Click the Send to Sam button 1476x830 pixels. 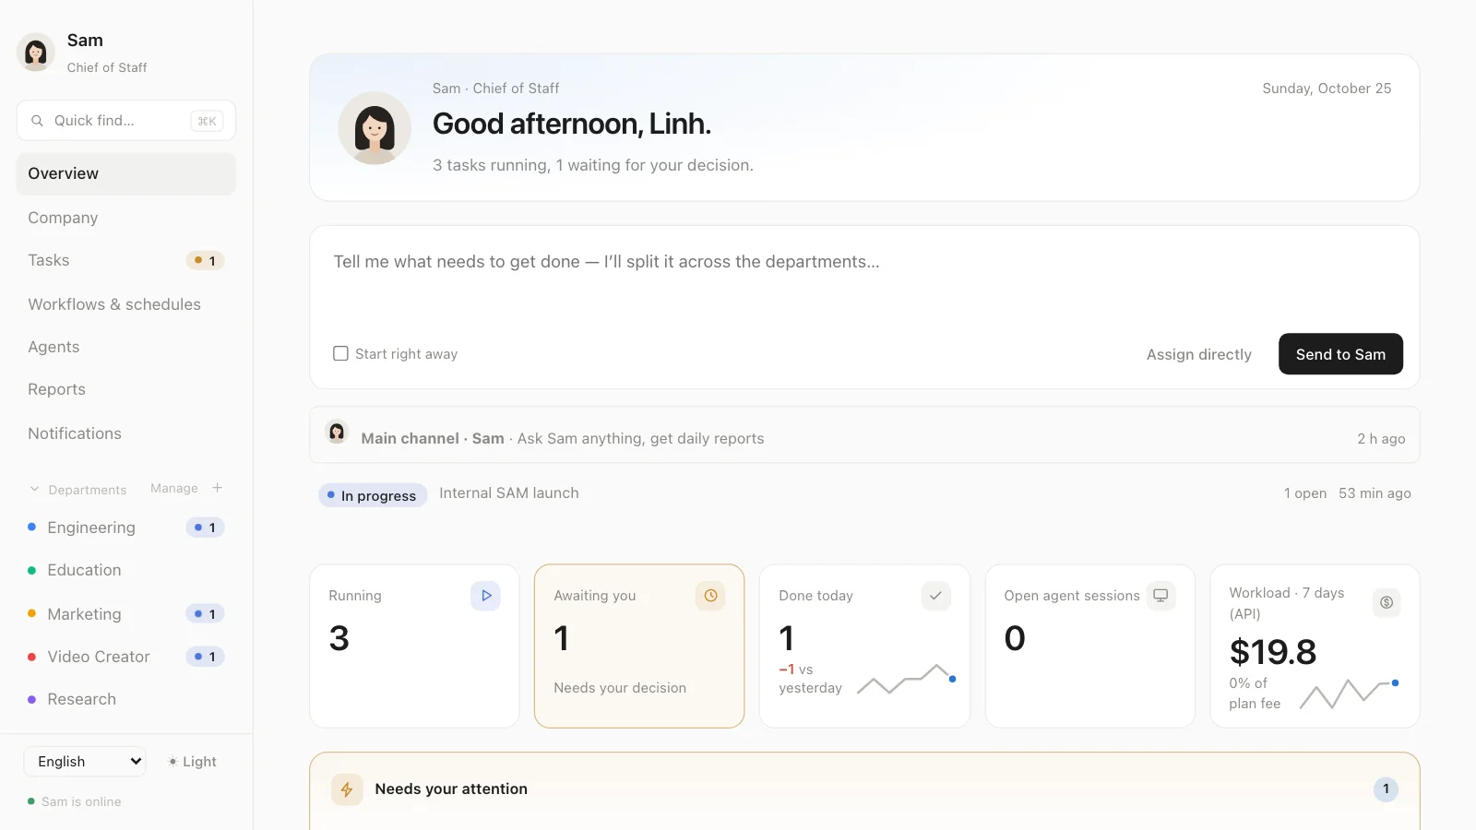point(1340,354)
